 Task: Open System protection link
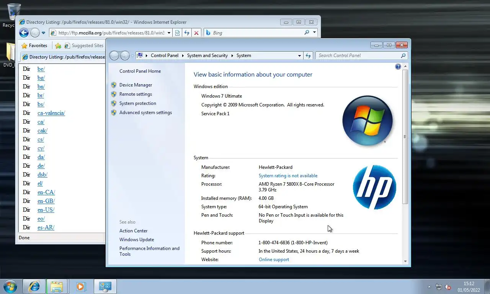click(138, 103)
